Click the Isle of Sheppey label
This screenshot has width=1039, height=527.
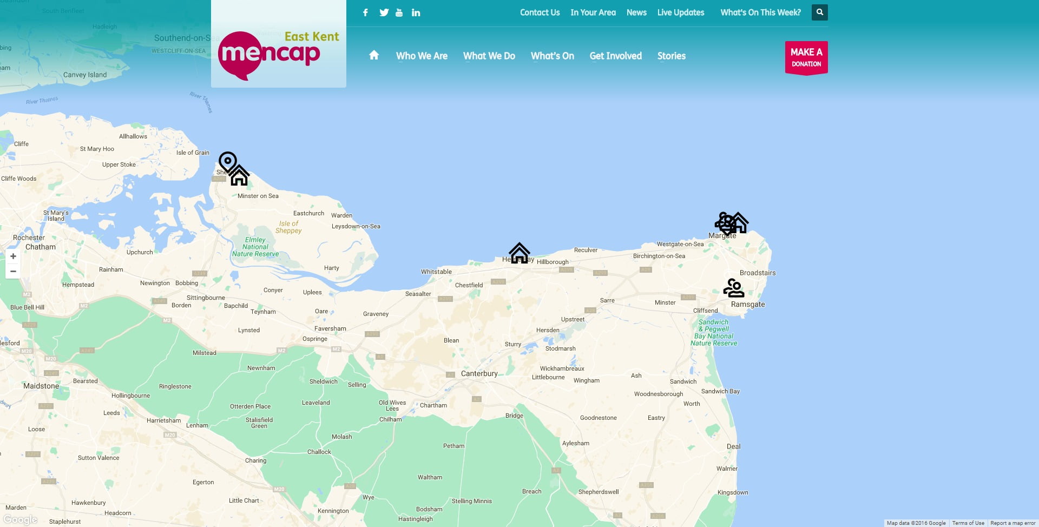pos(288,227)
